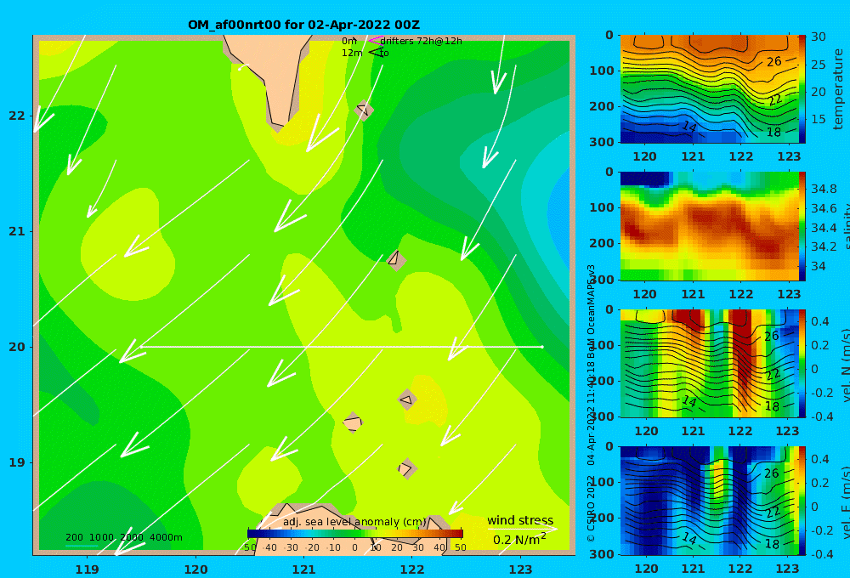850x578 pixels.
Task: Click the island near longitude 121.5, latitude 19.3
Action: [x=353, y=422]
